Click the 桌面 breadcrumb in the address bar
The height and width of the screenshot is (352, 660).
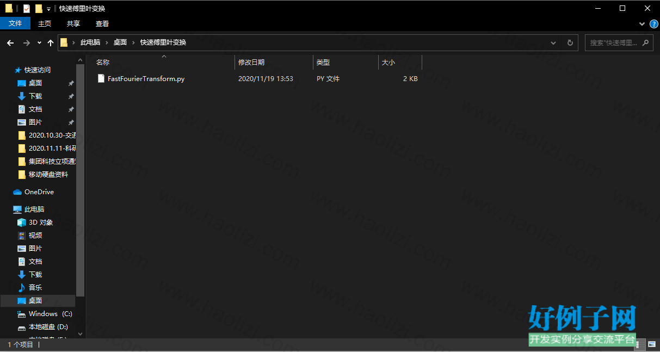pyautogui.click(x=120, y=42)
